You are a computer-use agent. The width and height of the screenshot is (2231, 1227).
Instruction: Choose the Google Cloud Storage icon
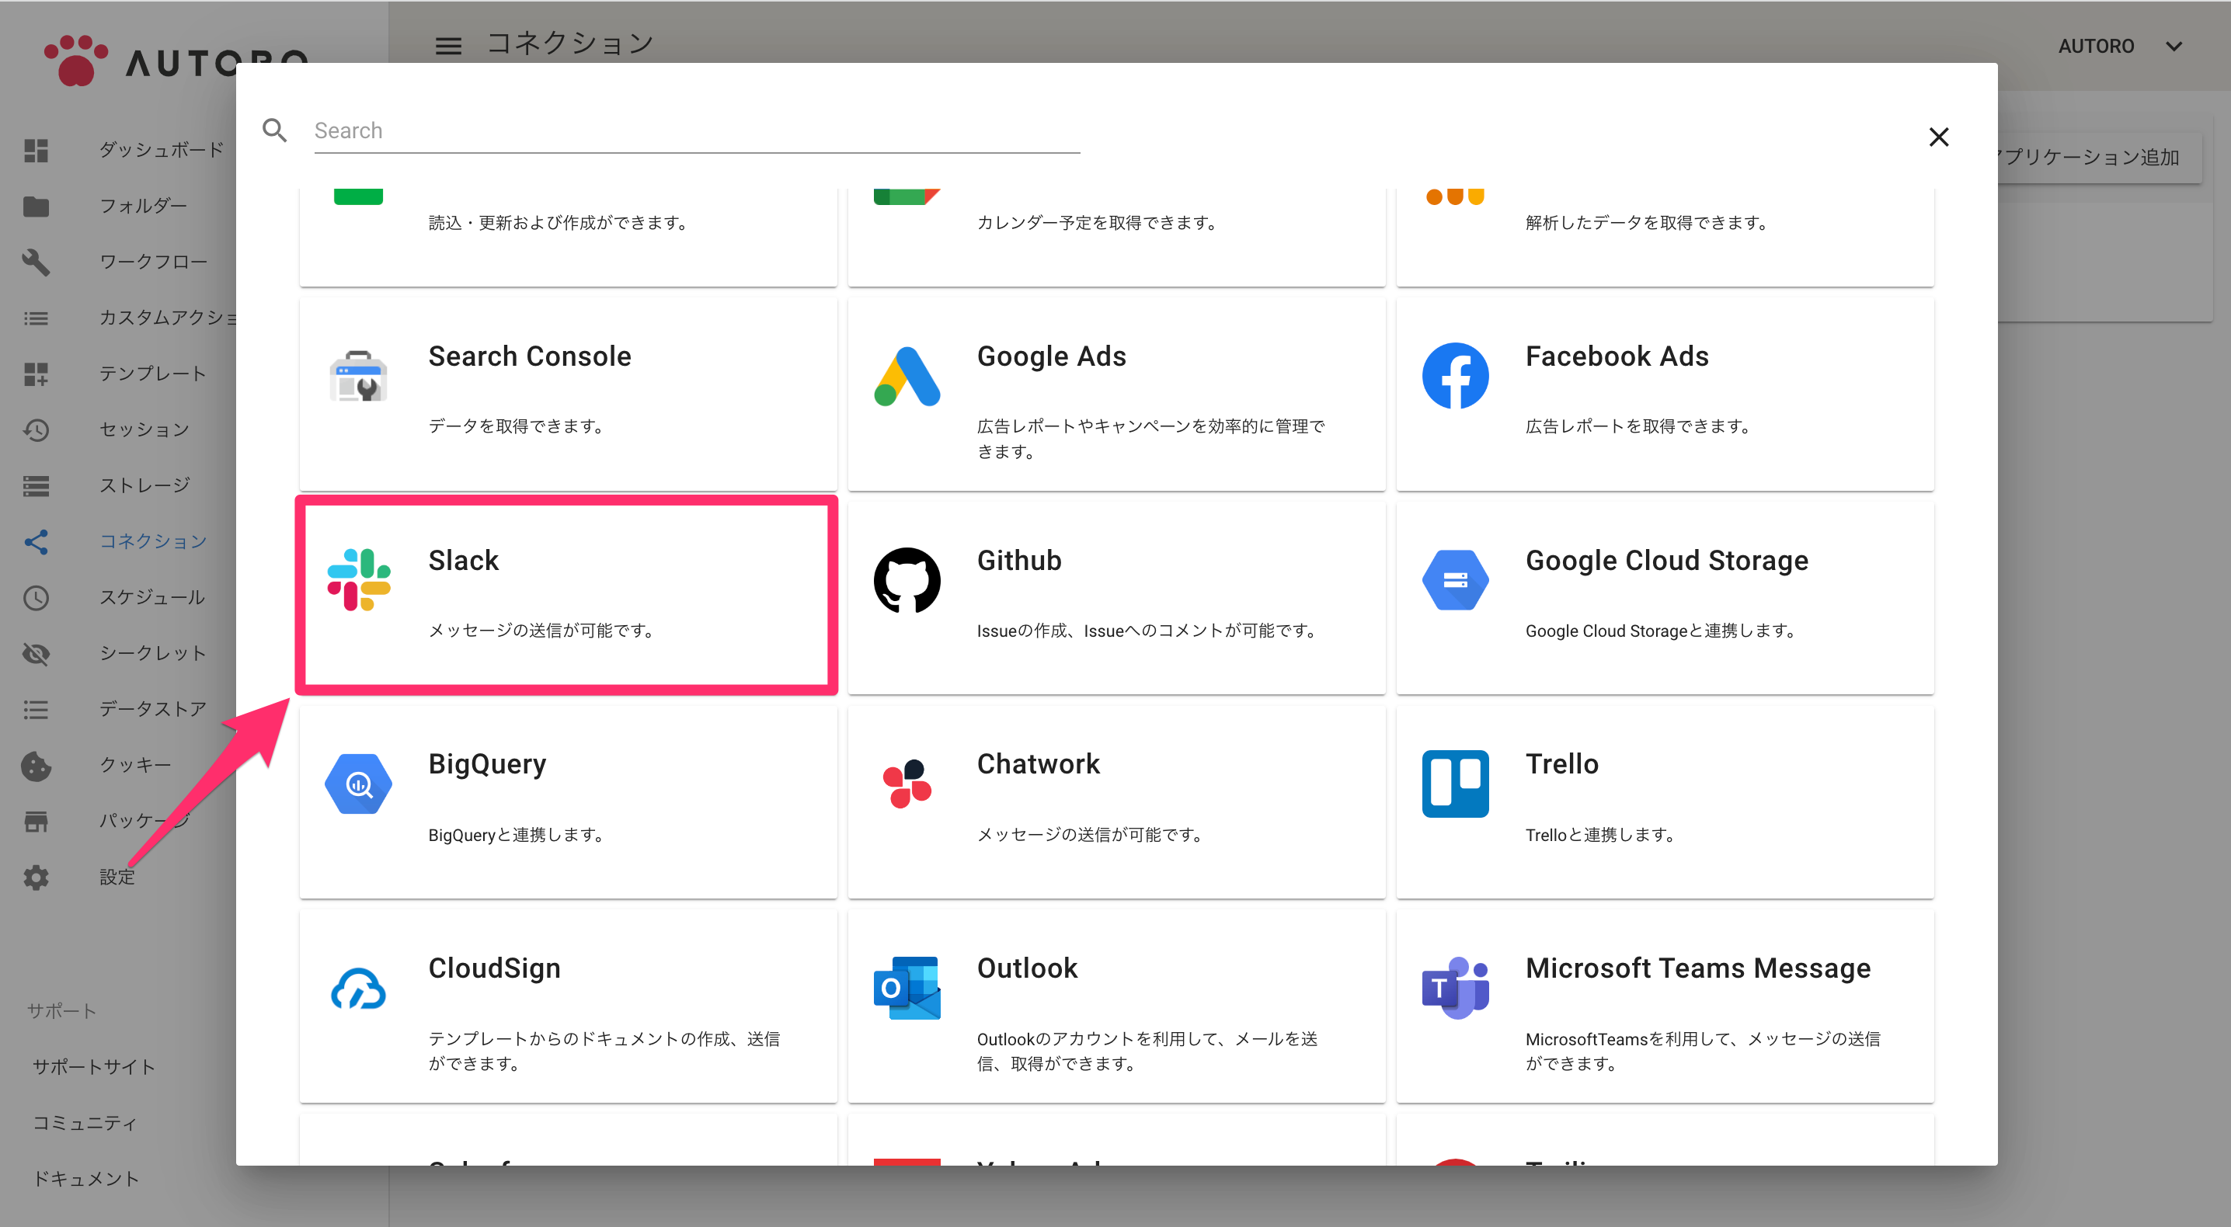[x=1455, y=580]
